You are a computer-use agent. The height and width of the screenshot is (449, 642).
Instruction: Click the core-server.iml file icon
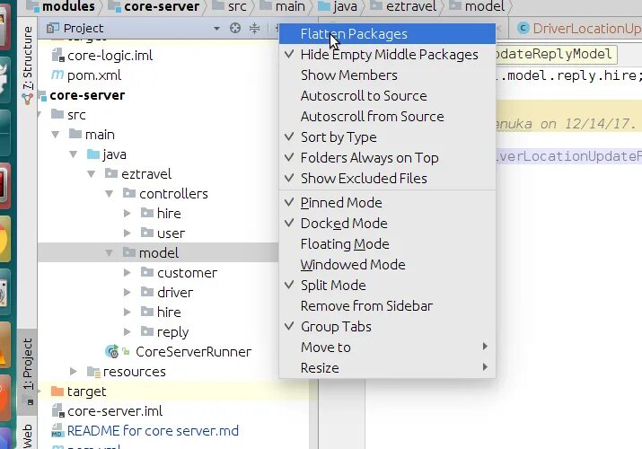[x=57, y=410]
